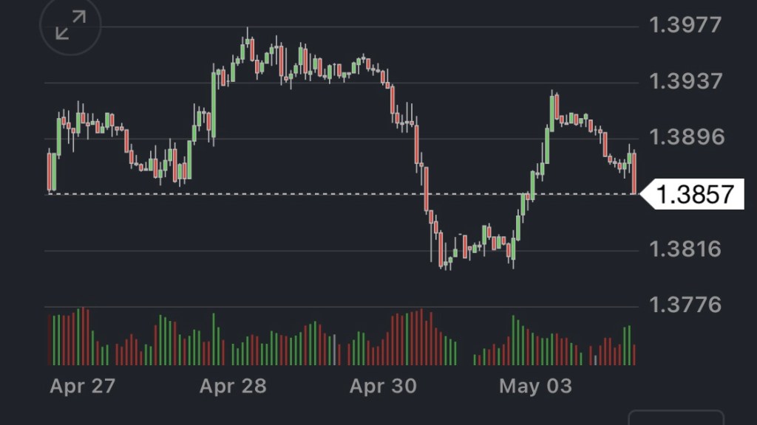The image size is (757, 425).
Task: Click the partially visible button at bottom right
Action: click(x=676, y=418)
